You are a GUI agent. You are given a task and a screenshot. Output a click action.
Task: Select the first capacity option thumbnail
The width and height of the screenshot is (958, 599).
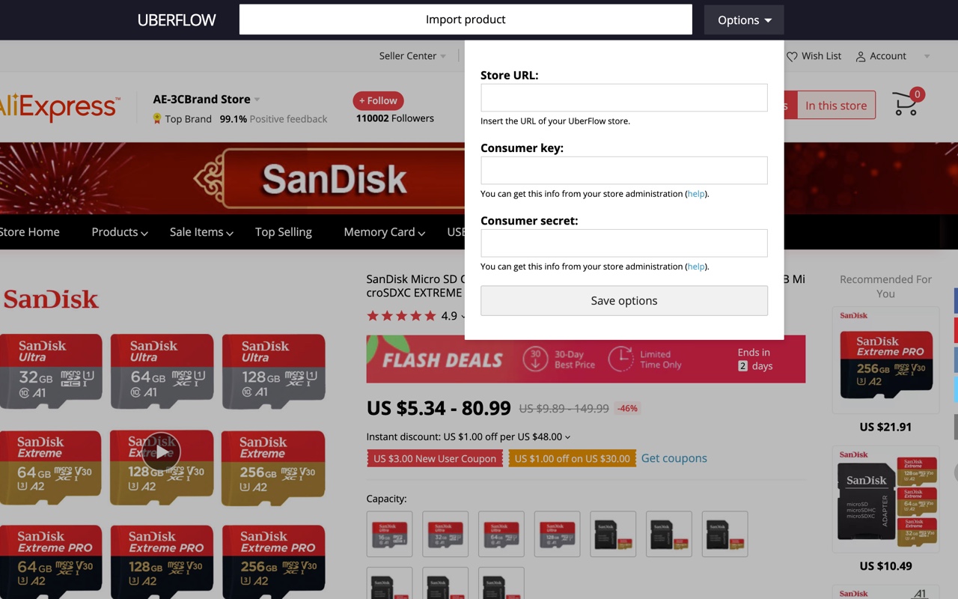[389, 534]
